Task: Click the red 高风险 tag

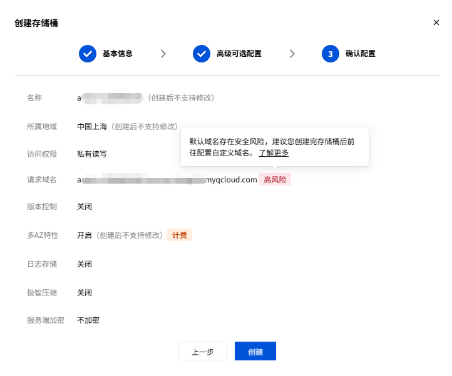Action: [275, 180]
